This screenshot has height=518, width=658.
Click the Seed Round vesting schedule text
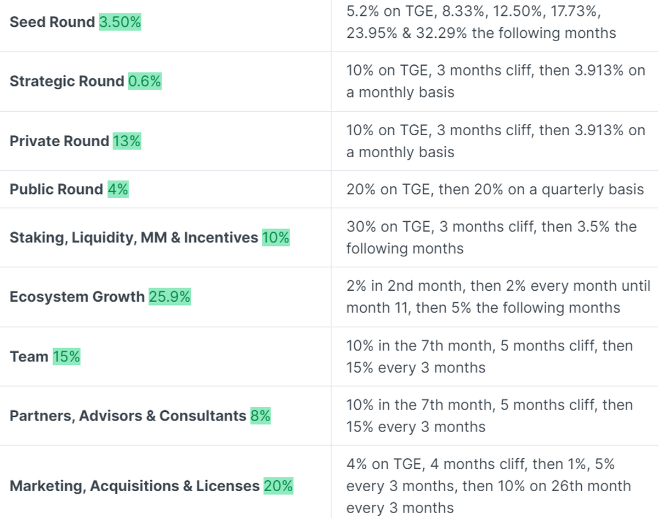[x=481, y=22]
